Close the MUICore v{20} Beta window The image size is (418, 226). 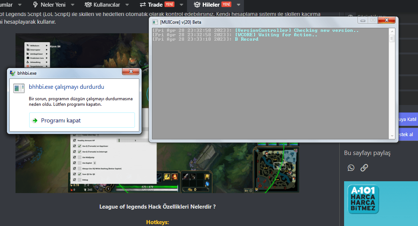pos(387,20)
